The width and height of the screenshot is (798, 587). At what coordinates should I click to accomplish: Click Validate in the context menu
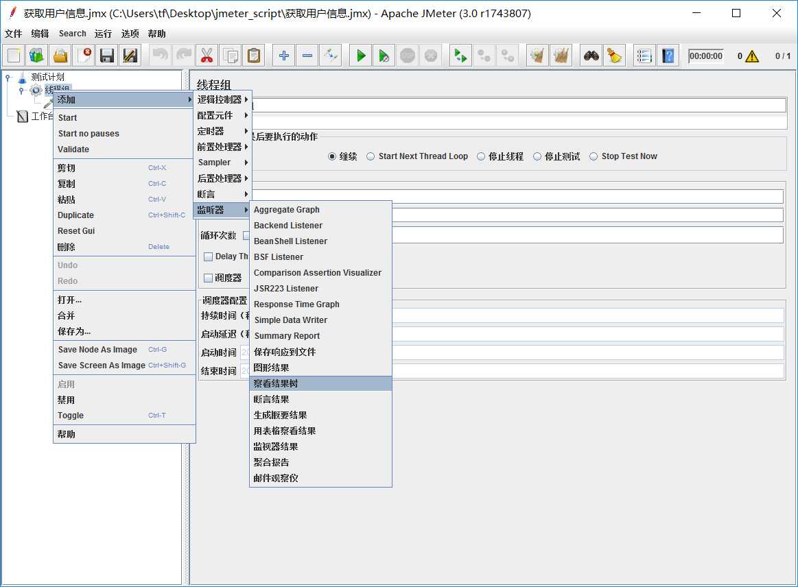click(124, 149)
